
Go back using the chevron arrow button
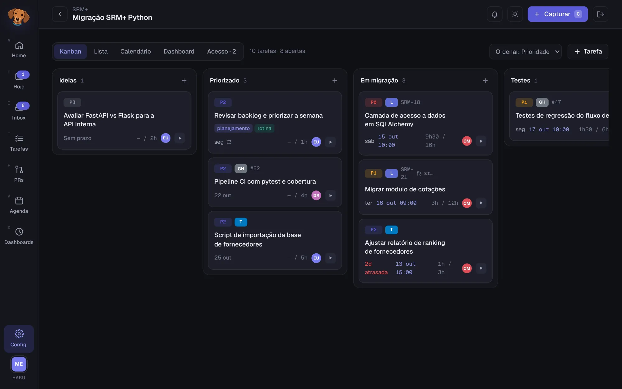point(60,14)
